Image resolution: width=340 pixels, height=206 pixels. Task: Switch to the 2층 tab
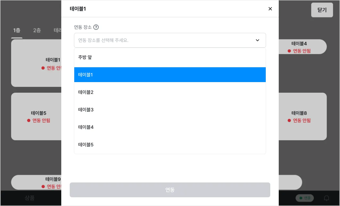[x=37, y=30]
